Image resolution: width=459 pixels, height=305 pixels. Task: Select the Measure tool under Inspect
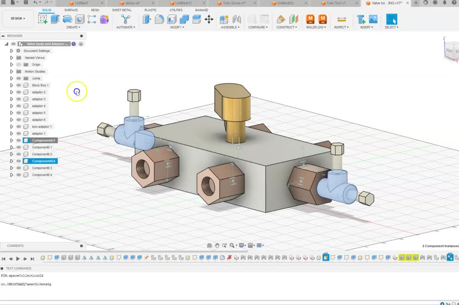click(341, 19)
